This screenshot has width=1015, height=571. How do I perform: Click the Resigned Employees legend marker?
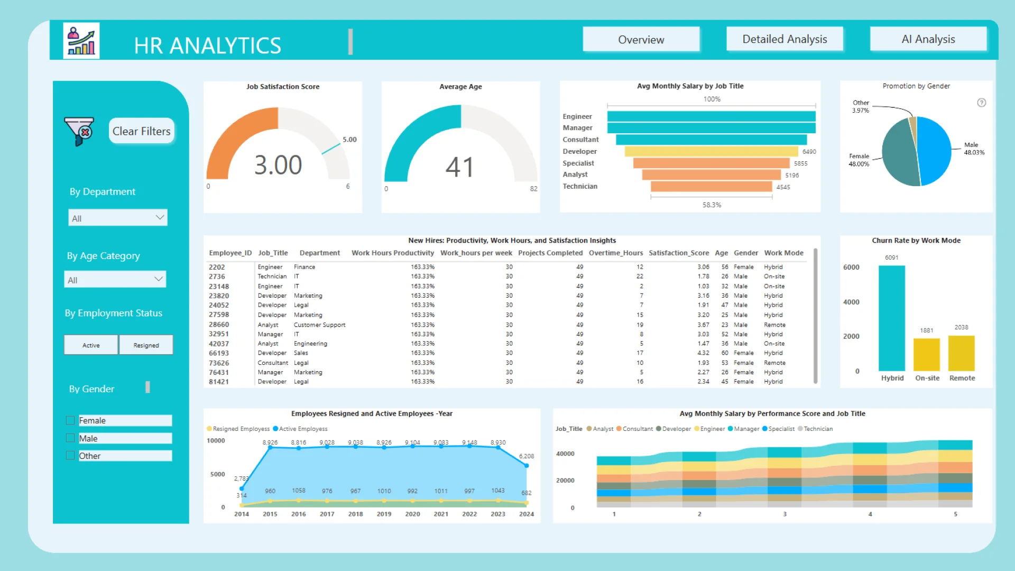click(x=209, y=429)
